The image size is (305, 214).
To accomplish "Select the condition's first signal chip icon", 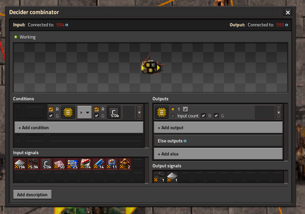I will pyautogui.click(x=68, y=112).
